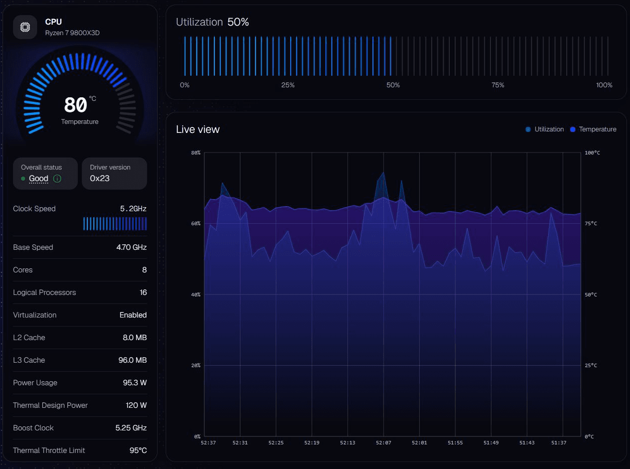Viewport: 630px width, 469px height.
Task: Click the 52:07 time axis label
Action: tap(384, 443)
